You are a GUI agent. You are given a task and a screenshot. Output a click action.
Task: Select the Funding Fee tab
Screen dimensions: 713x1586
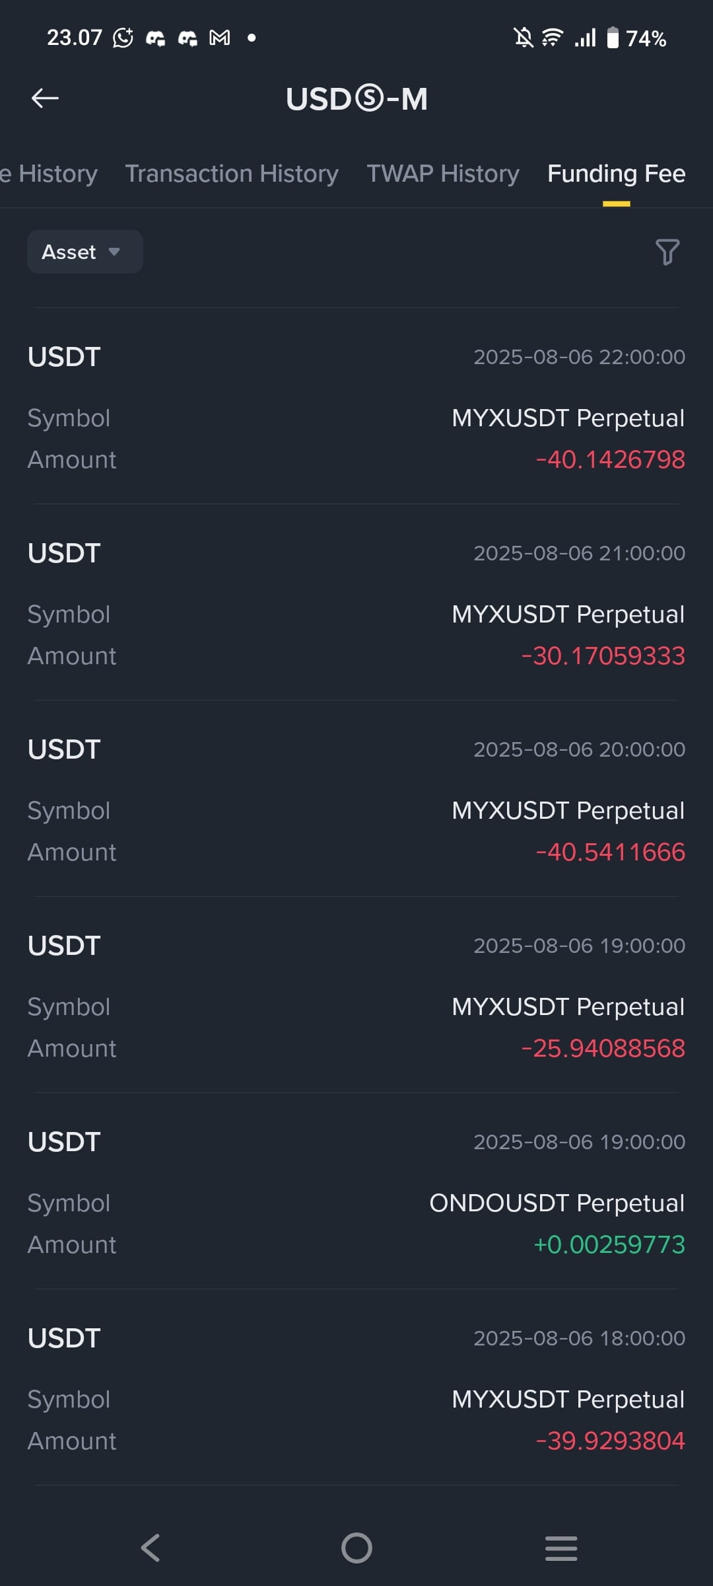616,174
